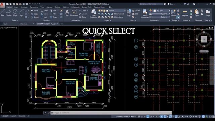The width and height of the screenshot is (215, 121).
Task: Choose the Copy command
Action: pos(34,14)
